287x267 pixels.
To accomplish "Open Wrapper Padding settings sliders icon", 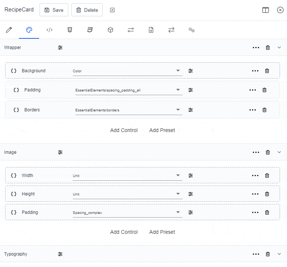I will (x=191, y=90).
